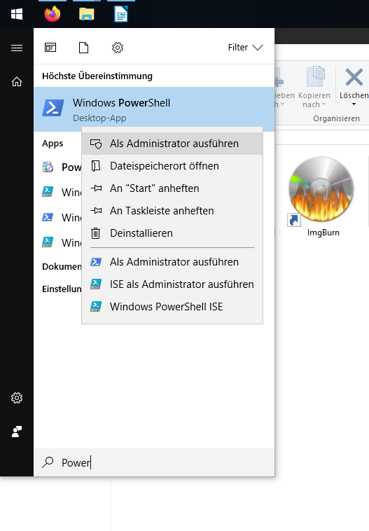
Task: Filter search results by Apps icon
Action: tap(50, 48)
